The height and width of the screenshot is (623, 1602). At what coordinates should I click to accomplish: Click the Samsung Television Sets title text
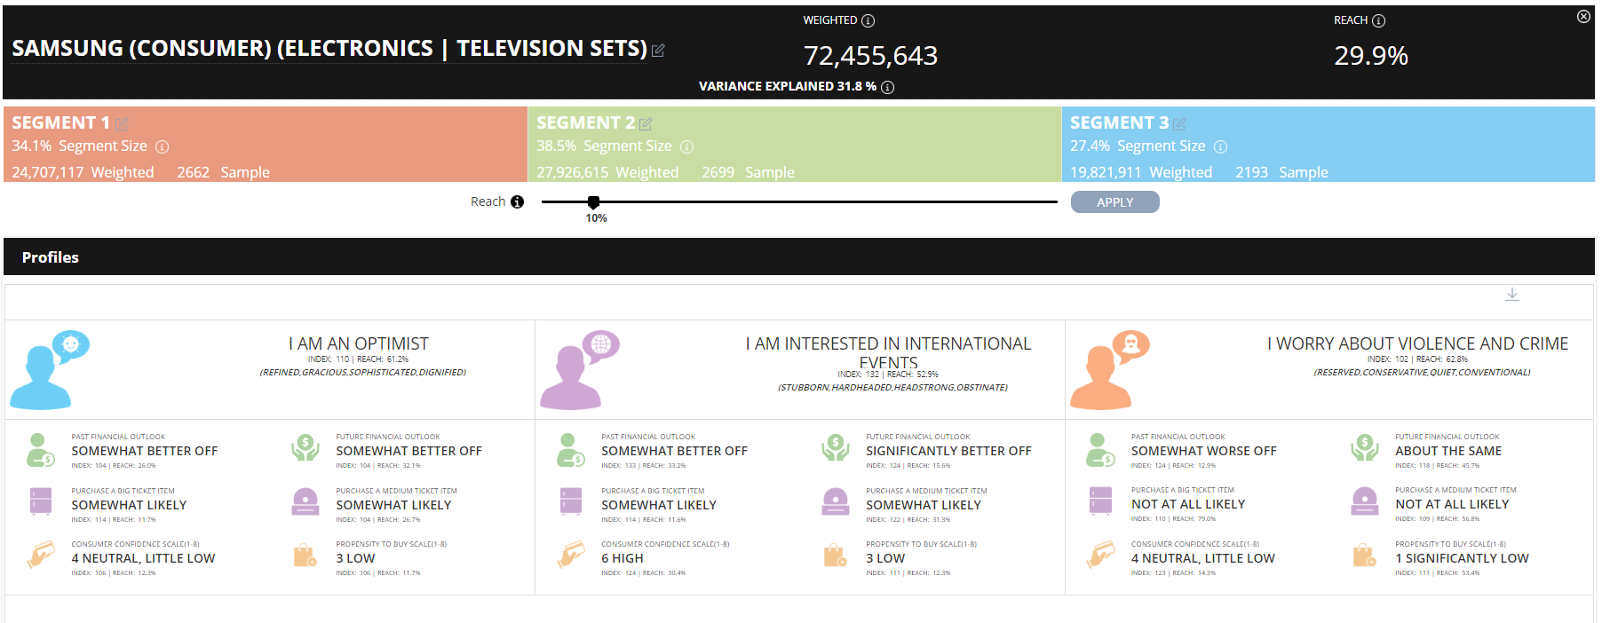(329, 49)
